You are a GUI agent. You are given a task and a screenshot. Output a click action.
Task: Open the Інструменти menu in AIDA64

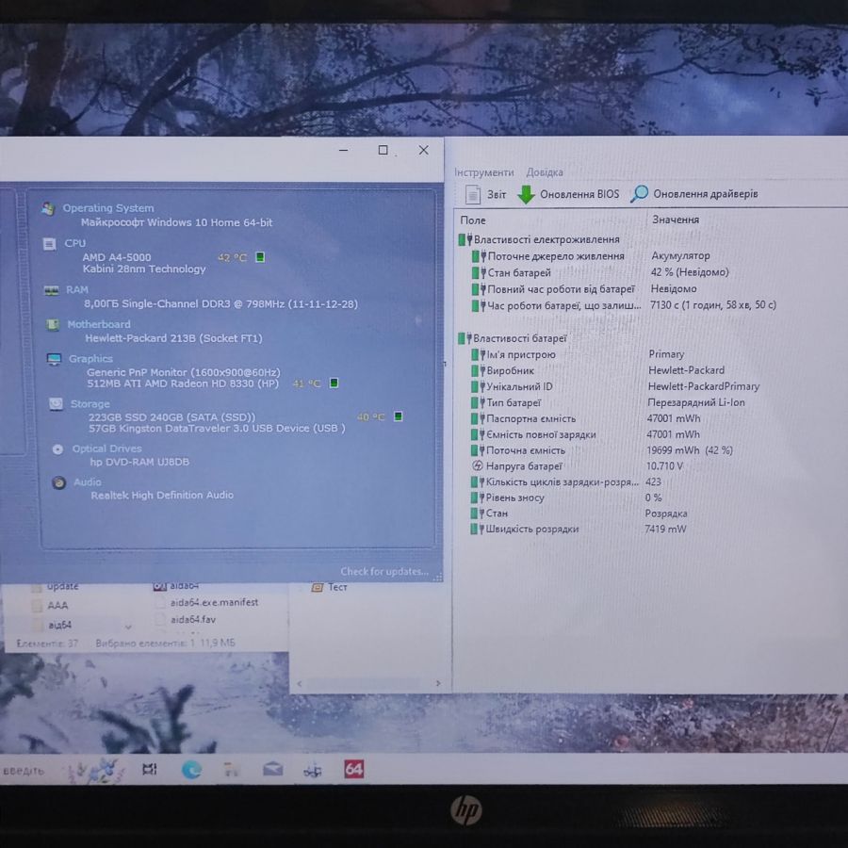click(x=484, y=172)
